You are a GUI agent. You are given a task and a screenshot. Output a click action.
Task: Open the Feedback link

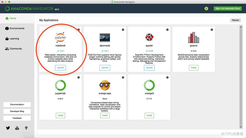click(17, 118)
